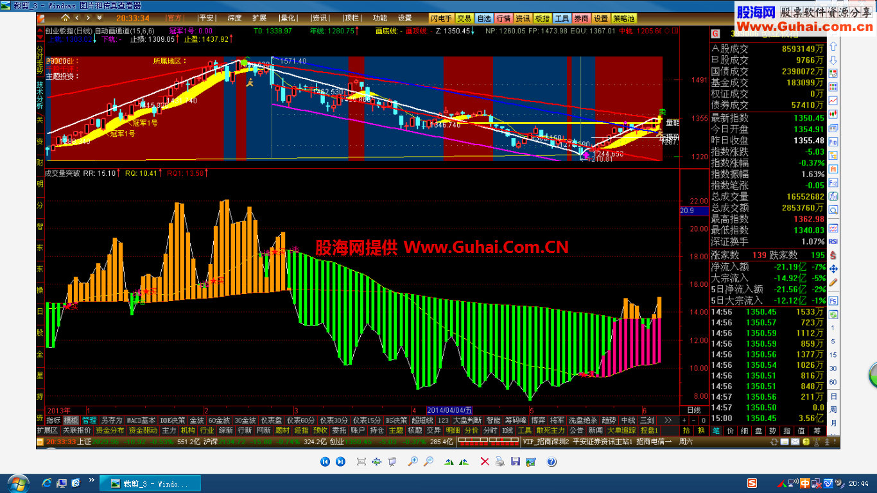Select the 敢死主力 tab
Viewport: 877px width, 493px height.
click(550, 430)
